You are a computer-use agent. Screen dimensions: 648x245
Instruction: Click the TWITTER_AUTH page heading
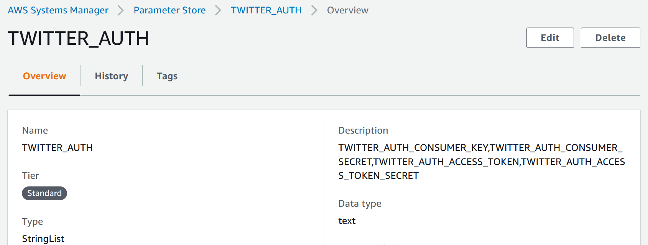pyautogui.click(x=79, y=39)
